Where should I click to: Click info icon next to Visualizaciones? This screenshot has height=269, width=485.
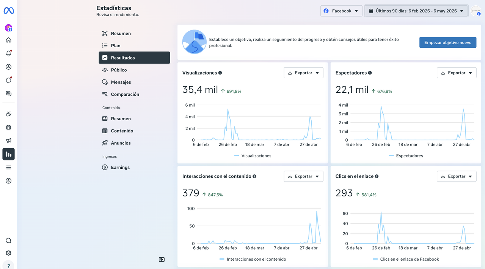220,73
